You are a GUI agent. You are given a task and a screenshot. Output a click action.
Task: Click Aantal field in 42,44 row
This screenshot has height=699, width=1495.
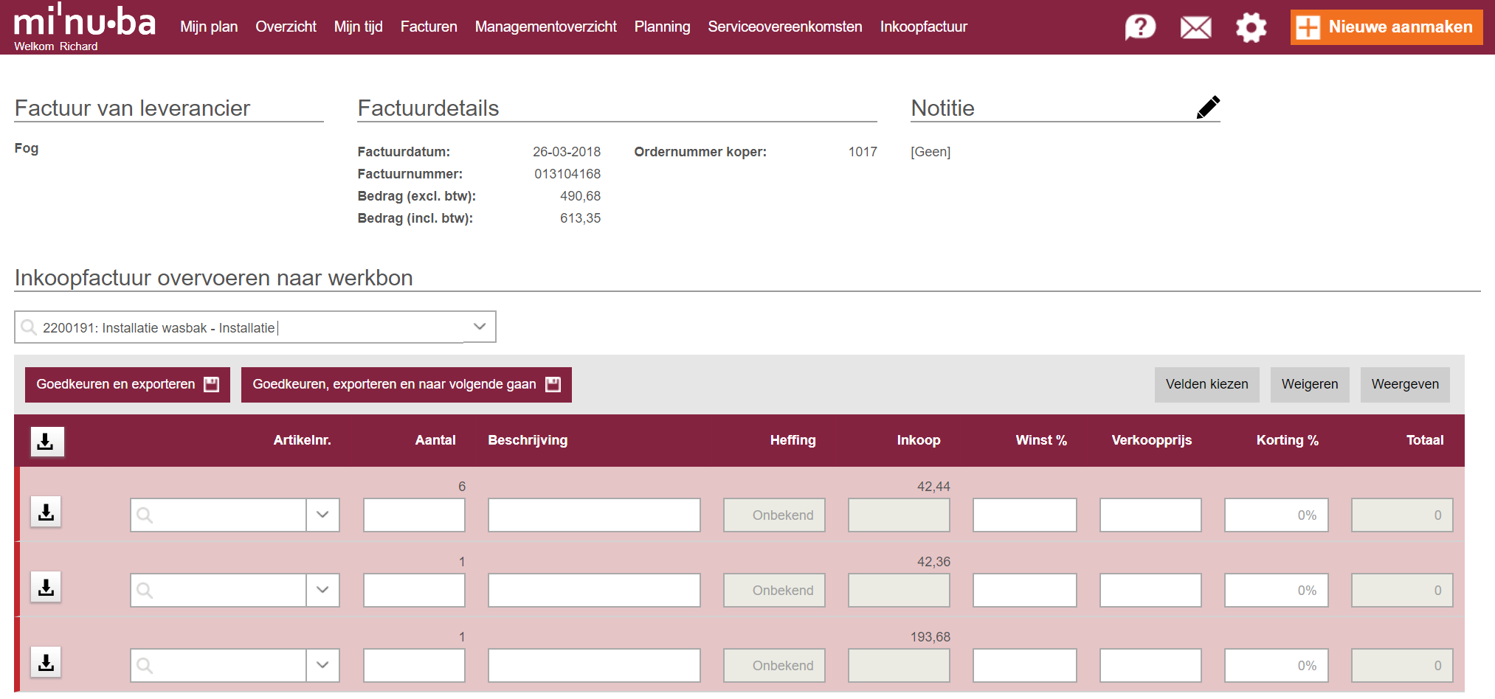click(414, 515)
